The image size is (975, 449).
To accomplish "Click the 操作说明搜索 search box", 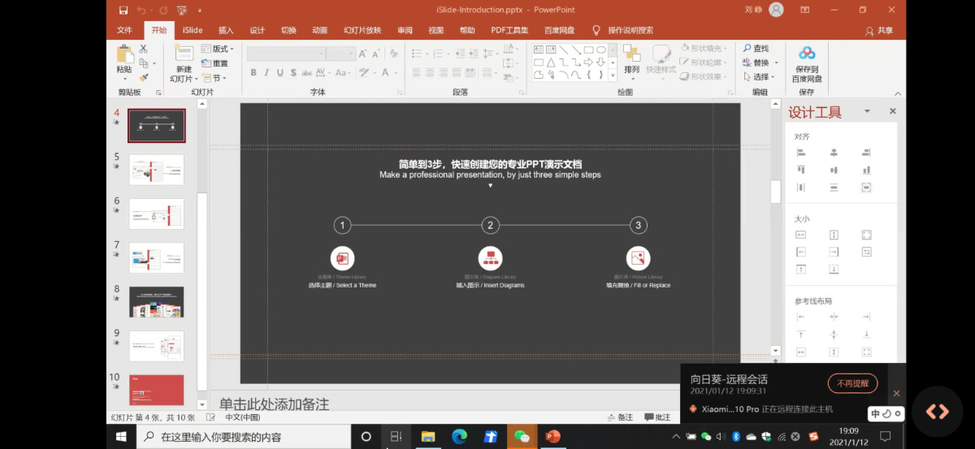I will [622, 30].
